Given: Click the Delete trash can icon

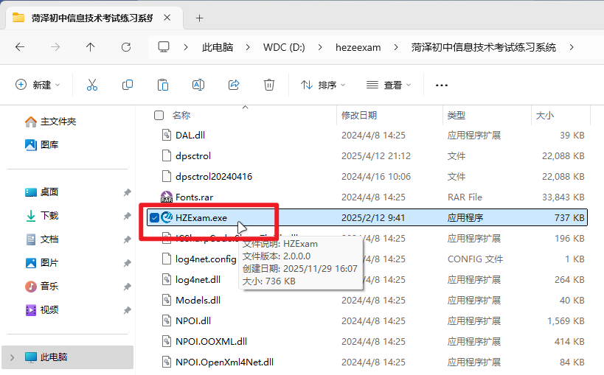Looking at the screenshot, I should pyautogui.click(x=269, y=85).
